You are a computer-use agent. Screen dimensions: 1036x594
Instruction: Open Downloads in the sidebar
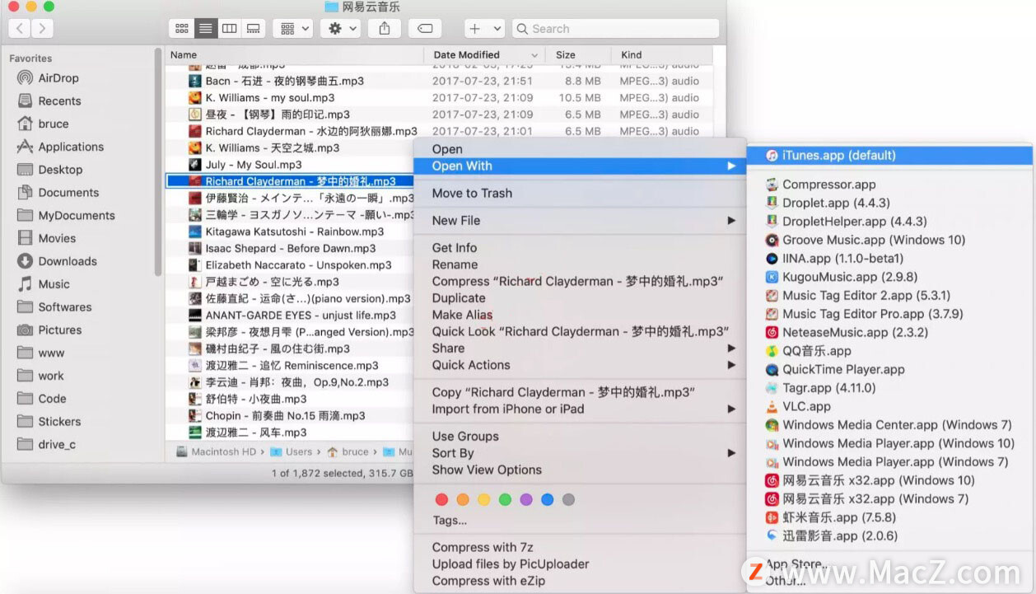(68, 261)
